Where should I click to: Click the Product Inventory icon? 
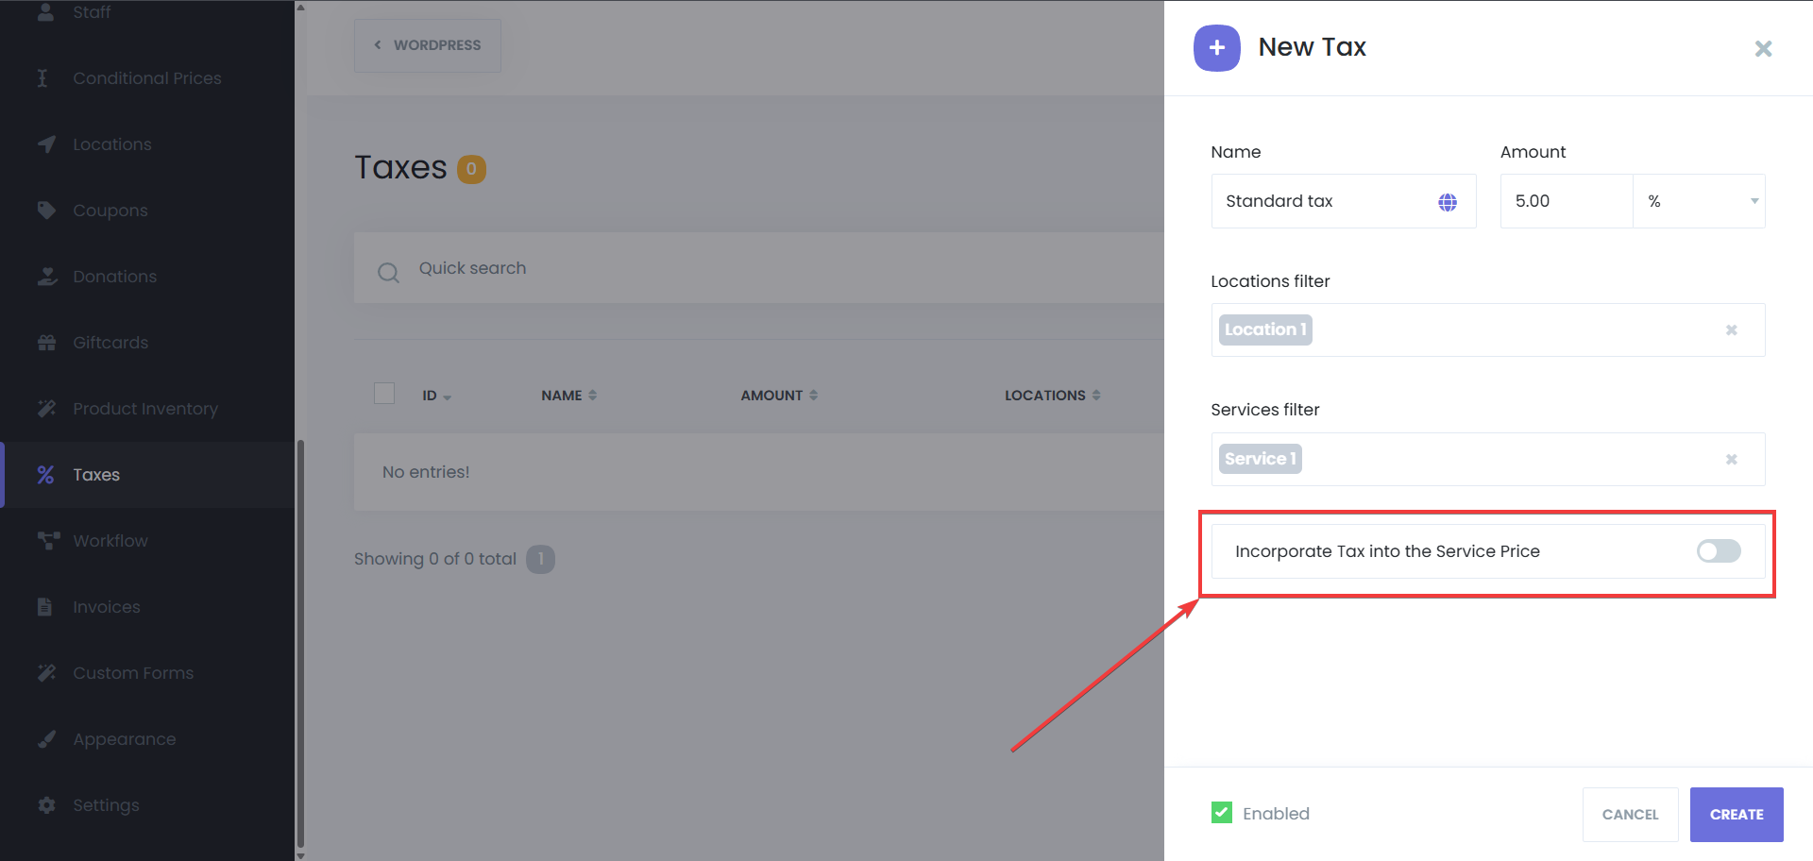[46, 409]
